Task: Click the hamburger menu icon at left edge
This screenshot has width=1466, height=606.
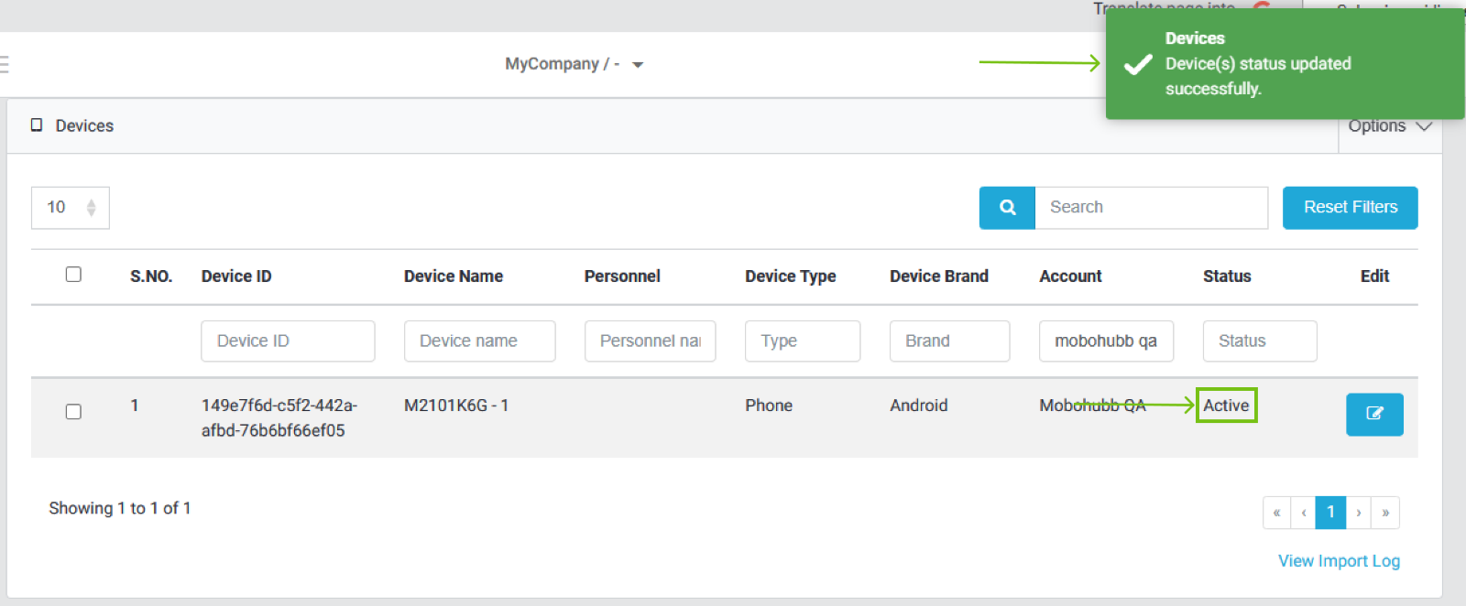Action: tap(4, 64)
